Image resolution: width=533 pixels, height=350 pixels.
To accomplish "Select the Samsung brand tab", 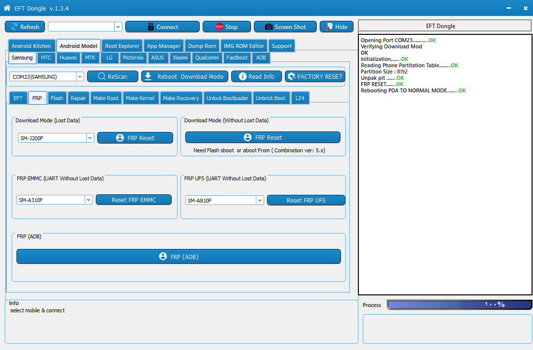I will (22, 58).
